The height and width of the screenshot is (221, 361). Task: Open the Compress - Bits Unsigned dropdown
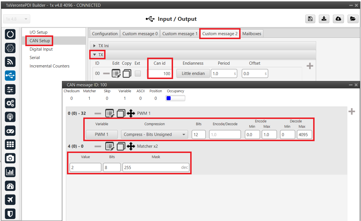(154, 135)
